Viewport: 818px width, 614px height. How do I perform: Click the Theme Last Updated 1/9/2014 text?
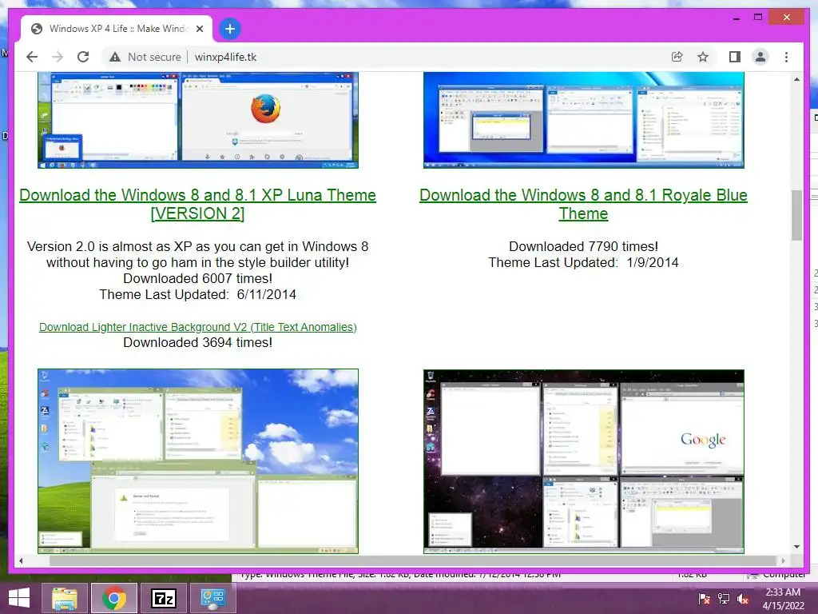click(x=583, y=262)
